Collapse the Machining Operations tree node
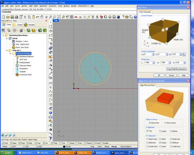194x155 pixels. [3, 35]
